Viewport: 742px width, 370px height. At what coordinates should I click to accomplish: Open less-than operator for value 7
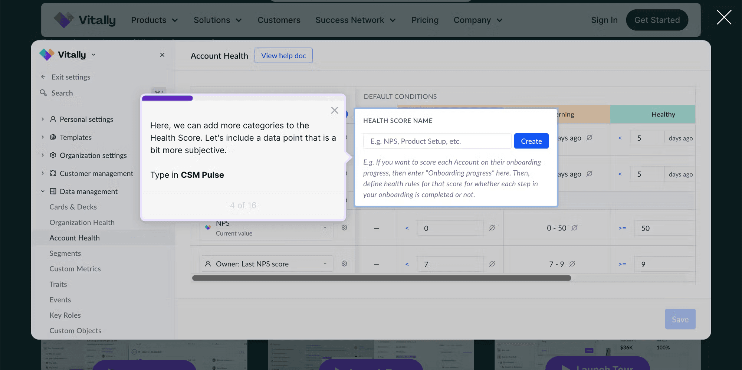[x=407, y=264]
